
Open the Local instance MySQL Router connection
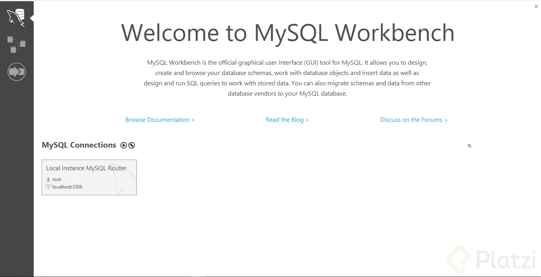click(x=89, y=177)
